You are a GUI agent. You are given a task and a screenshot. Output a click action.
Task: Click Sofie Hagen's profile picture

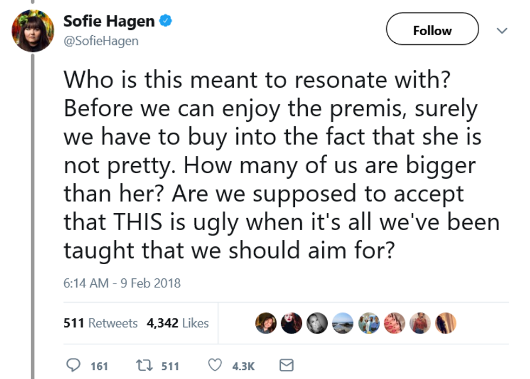click(x=32, y=31)
